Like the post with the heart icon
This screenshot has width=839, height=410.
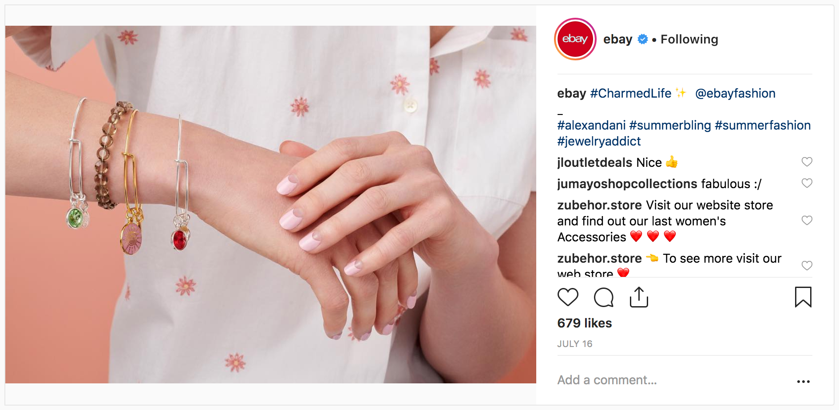click(x=568, y=297)
